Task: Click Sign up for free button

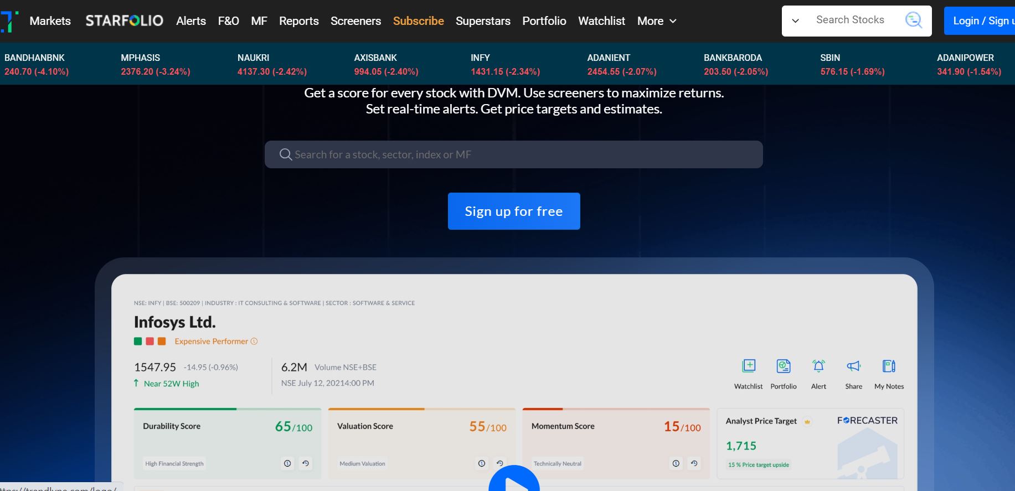Action: [x=514, y=211]
